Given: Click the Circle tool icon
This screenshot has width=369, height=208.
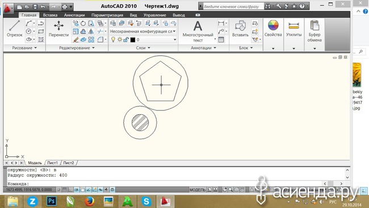Looking at the screenshot, I should point(29,31).
